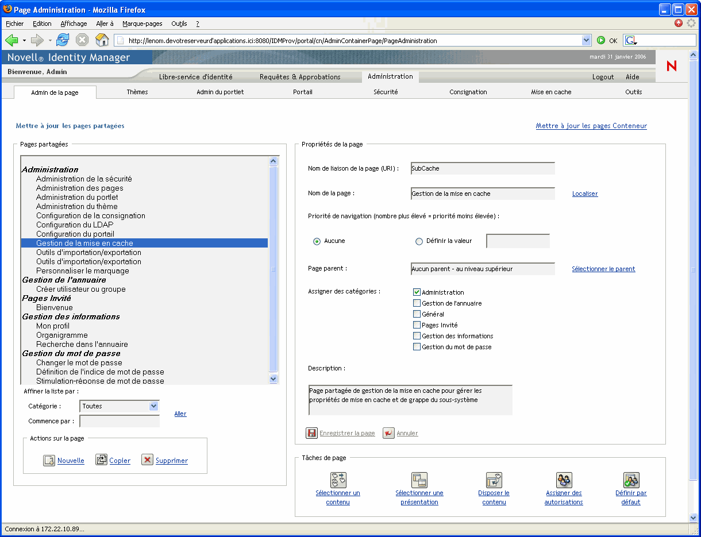The height and width of the screenshot is (537, 701).
Task: Switch to the Mise en cache tab
Action: 551,92
